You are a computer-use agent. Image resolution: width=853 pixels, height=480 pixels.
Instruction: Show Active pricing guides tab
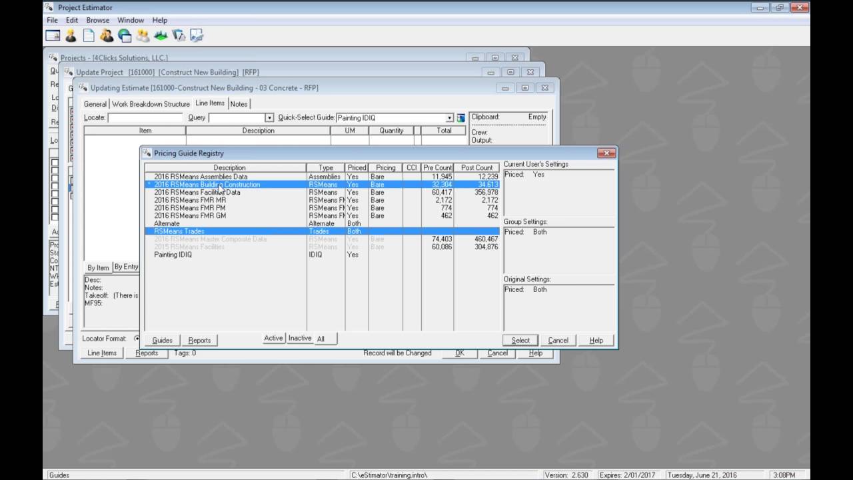[273, 339]
